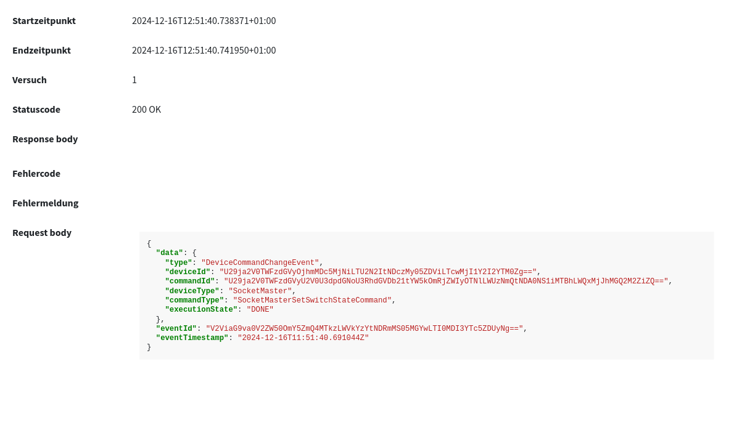Select the Startzeitpunkt timestamp value
The image size is (734, 422).
[x=204, y=20]
